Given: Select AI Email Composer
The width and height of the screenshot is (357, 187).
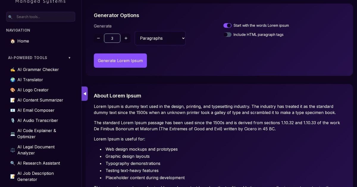Looking at the screenshot, I should pos(36,110).
